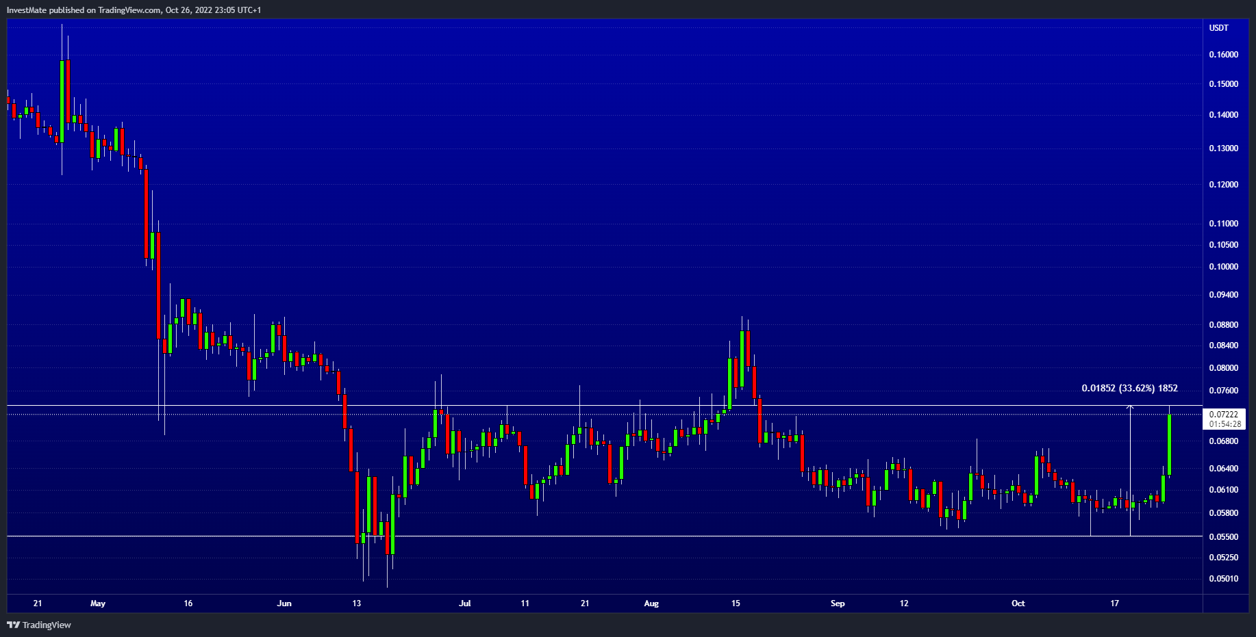Click the Aug label on the time axis

(x=651, y=603)
